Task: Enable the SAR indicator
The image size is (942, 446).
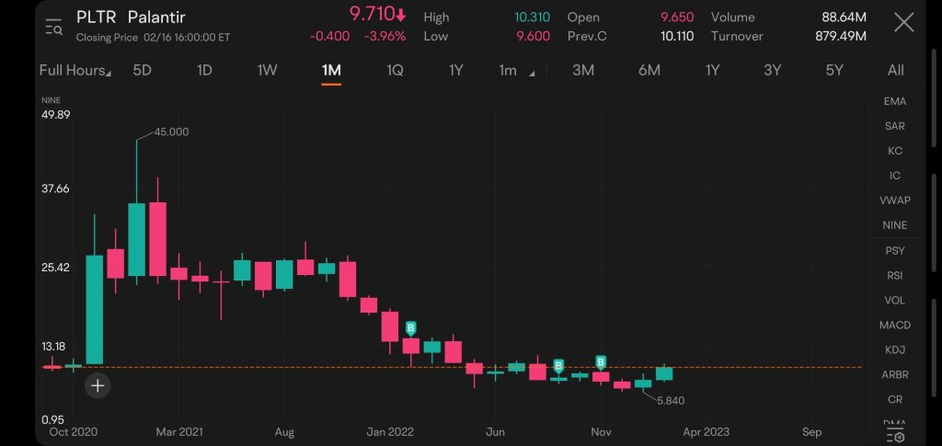Action: pos(894,126)
